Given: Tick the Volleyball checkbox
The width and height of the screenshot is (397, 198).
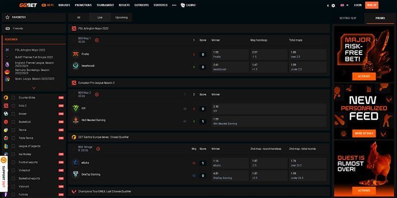Looking at the screenshot, I should pos(13,170).
